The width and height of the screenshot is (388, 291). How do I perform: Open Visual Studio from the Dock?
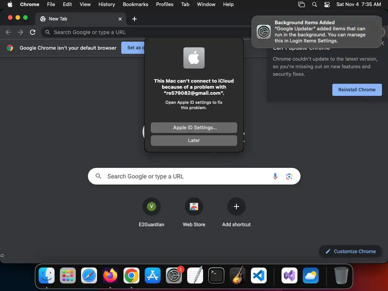(x=289, y=275)
